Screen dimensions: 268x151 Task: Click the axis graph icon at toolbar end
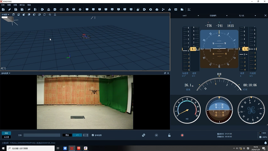(189, 9)
